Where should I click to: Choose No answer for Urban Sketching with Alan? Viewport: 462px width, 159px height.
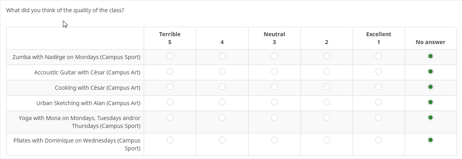pos(430,102)
